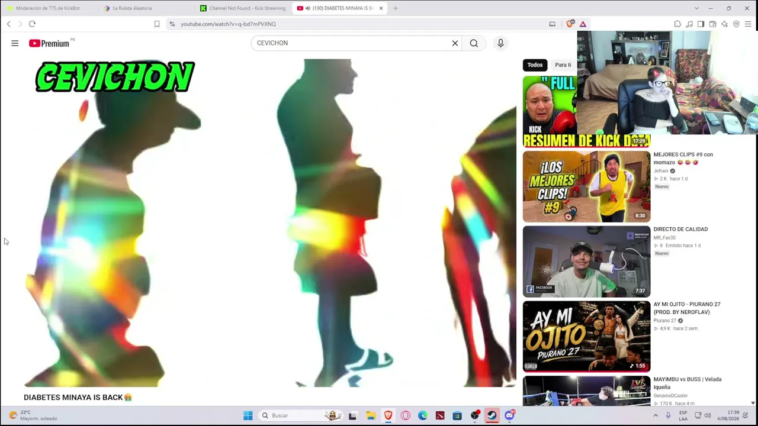Image resolution: width=758 pixels, height=426 pixels.
Task: Open the Leo AI sparkle icon
Action: point(724,24)
